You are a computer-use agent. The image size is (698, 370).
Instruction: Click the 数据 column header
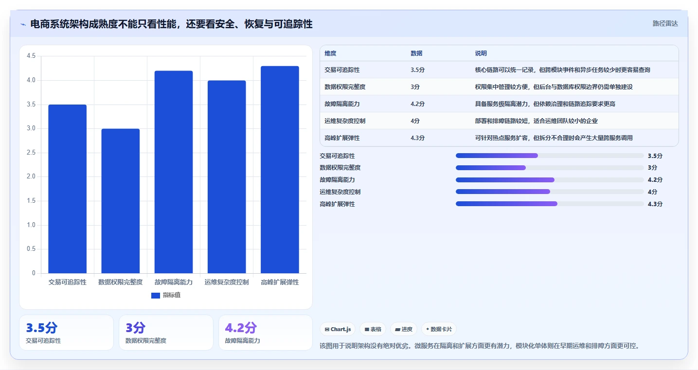point(416,53)
